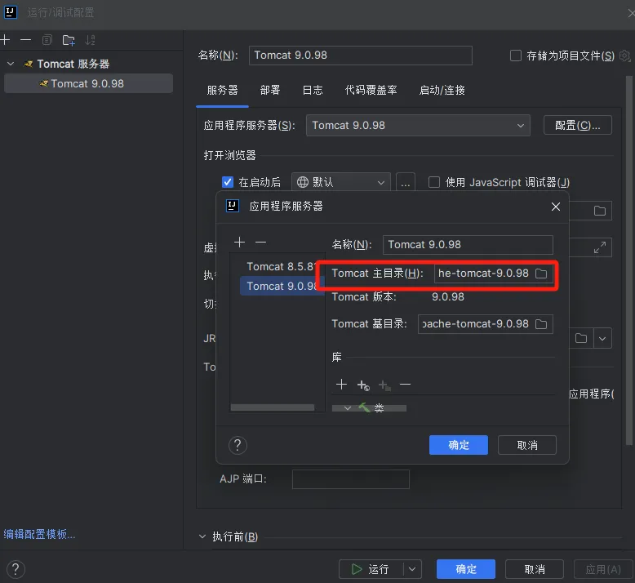This screenshot has height=583, width=635.
Task: Add an application server with plus icon
Action: 240,243
